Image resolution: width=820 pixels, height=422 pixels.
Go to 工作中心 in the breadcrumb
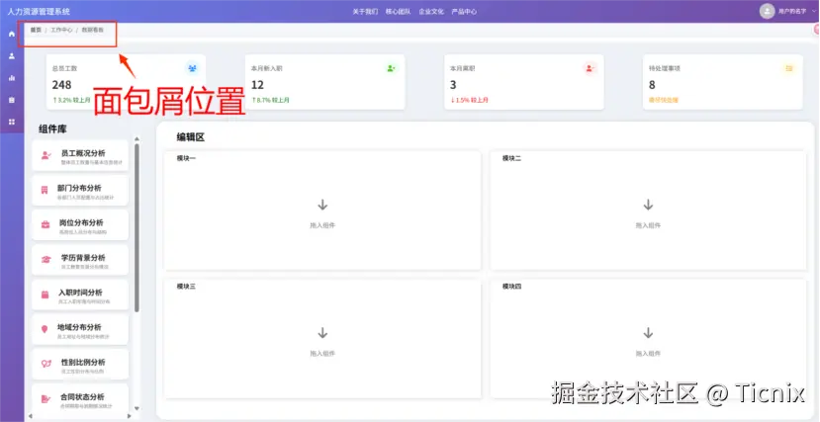click(x=61, y=31)
